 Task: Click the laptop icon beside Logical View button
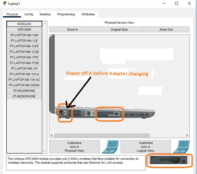tap(181, 147)
